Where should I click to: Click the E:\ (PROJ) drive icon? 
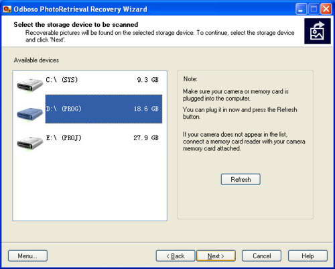pyautogui.click(x=29, y=143)
